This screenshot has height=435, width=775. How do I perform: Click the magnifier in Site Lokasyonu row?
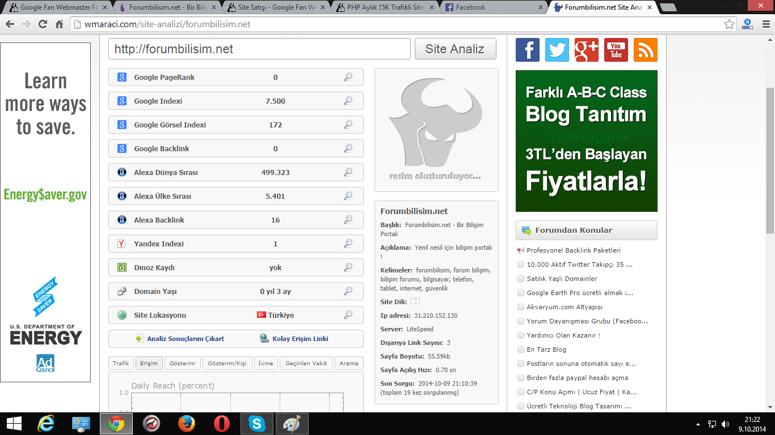[x=348, y=315]
